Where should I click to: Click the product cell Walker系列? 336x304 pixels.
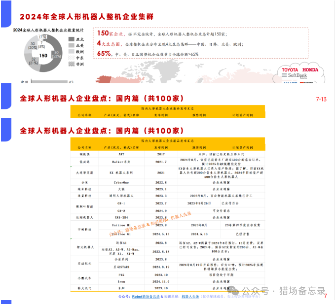tap(121, 162)
